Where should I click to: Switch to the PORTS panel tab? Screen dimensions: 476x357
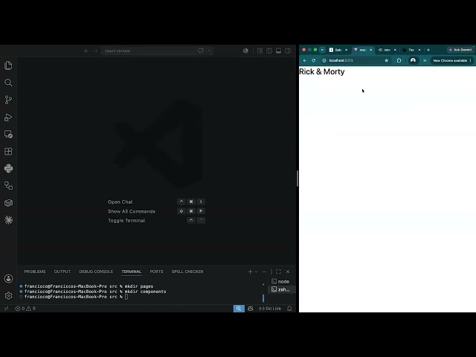[x=156, y=271]
